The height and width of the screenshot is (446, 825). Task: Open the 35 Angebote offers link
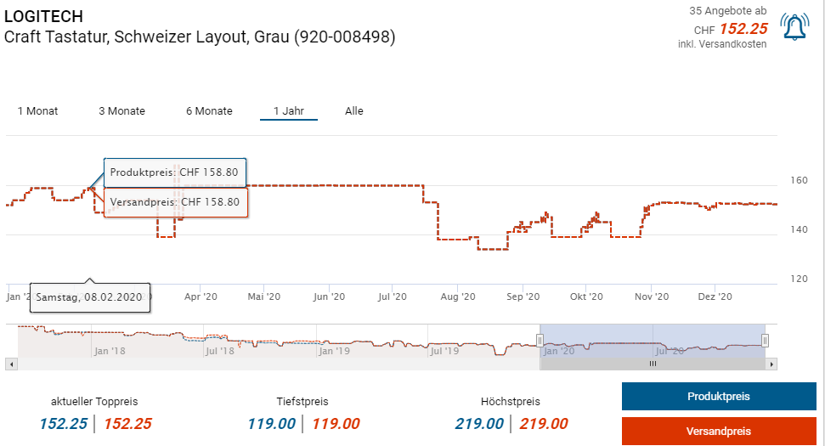pyautogui.click(x=727, y=11)
